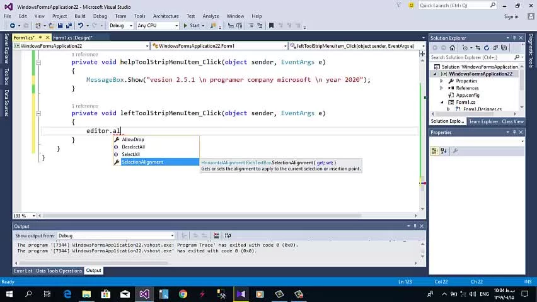Click the Property Pages wrench icon
This screenshot has width=537, height=302.
click(455, 151)
